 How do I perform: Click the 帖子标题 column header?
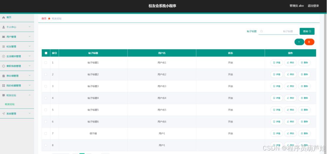[93, 53]
